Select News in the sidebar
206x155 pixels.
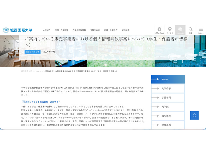tap(168, 79)
